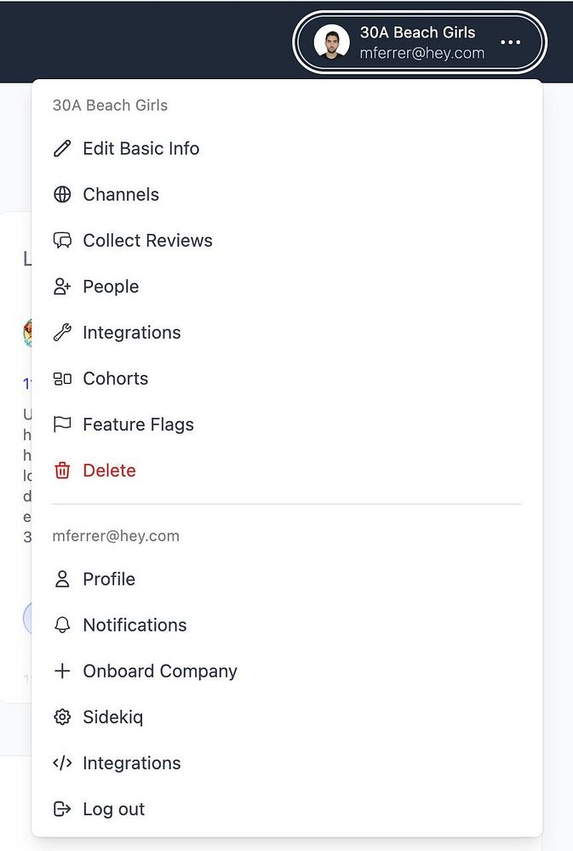Select the Cohorts menu entry
The image size is (573, 851).
115,379
